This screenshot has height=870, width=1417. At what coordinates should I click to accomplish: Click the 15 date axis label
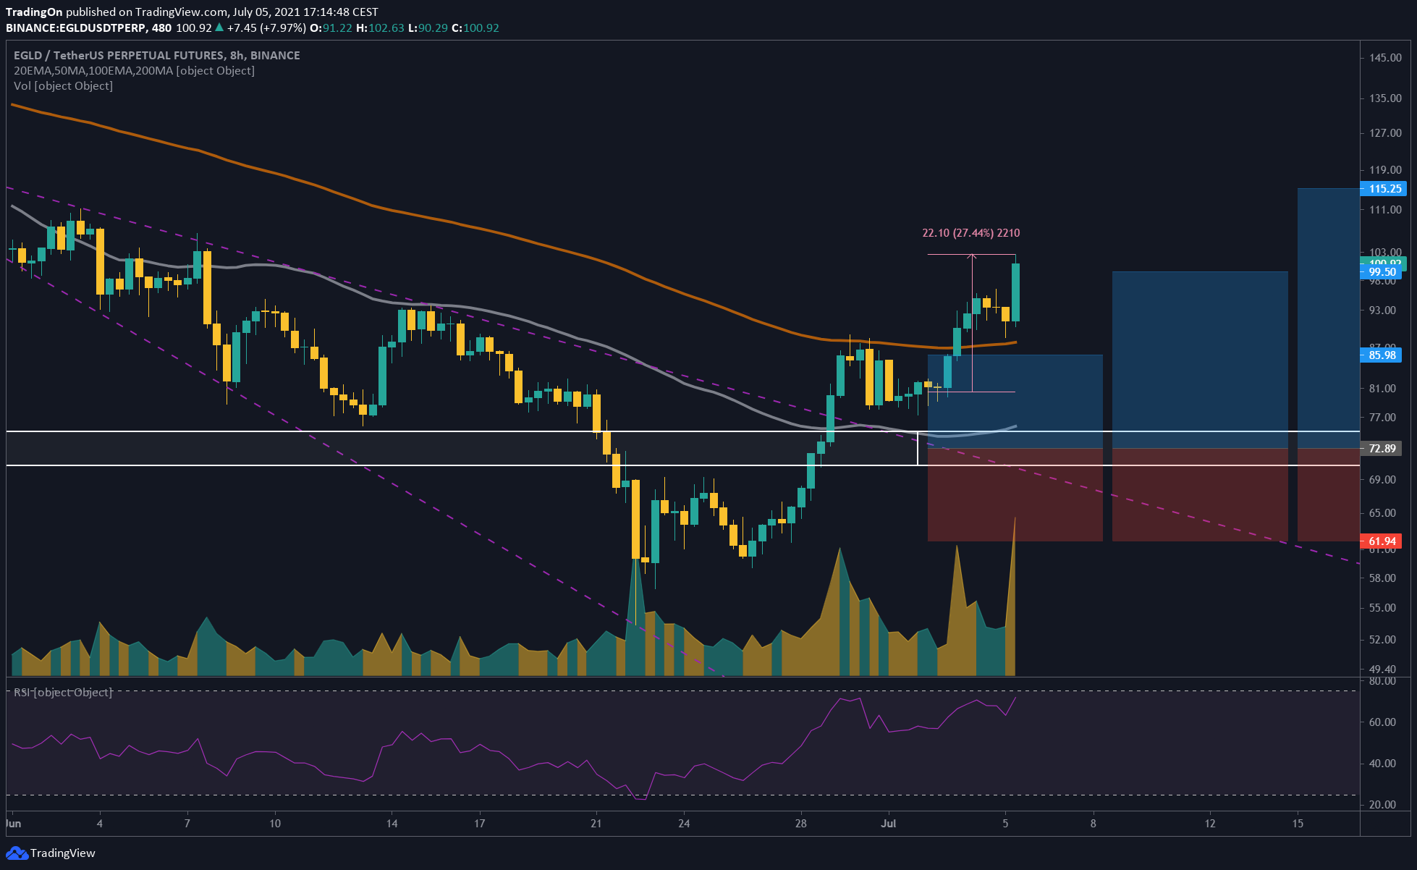1298,824
